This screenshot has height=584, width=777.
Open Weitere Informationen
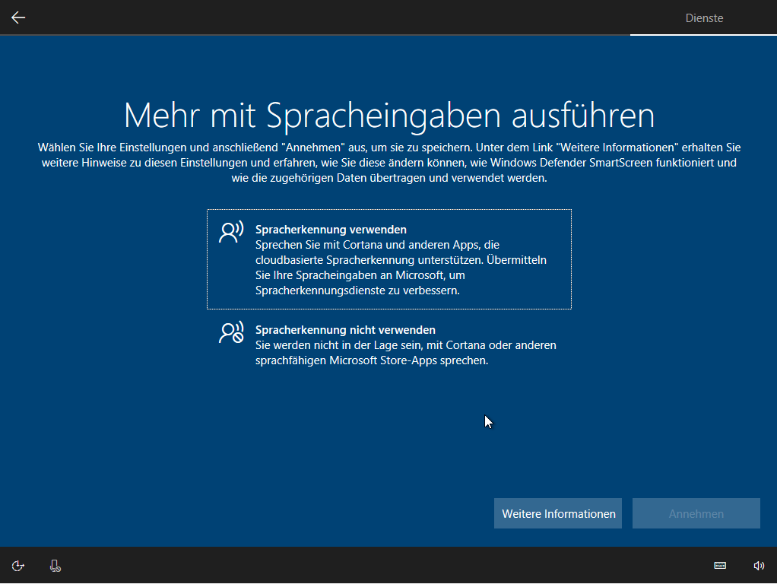coord(558,513)
